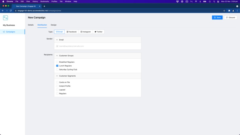Click the battery icon in the menu bar

coord(205,1)
